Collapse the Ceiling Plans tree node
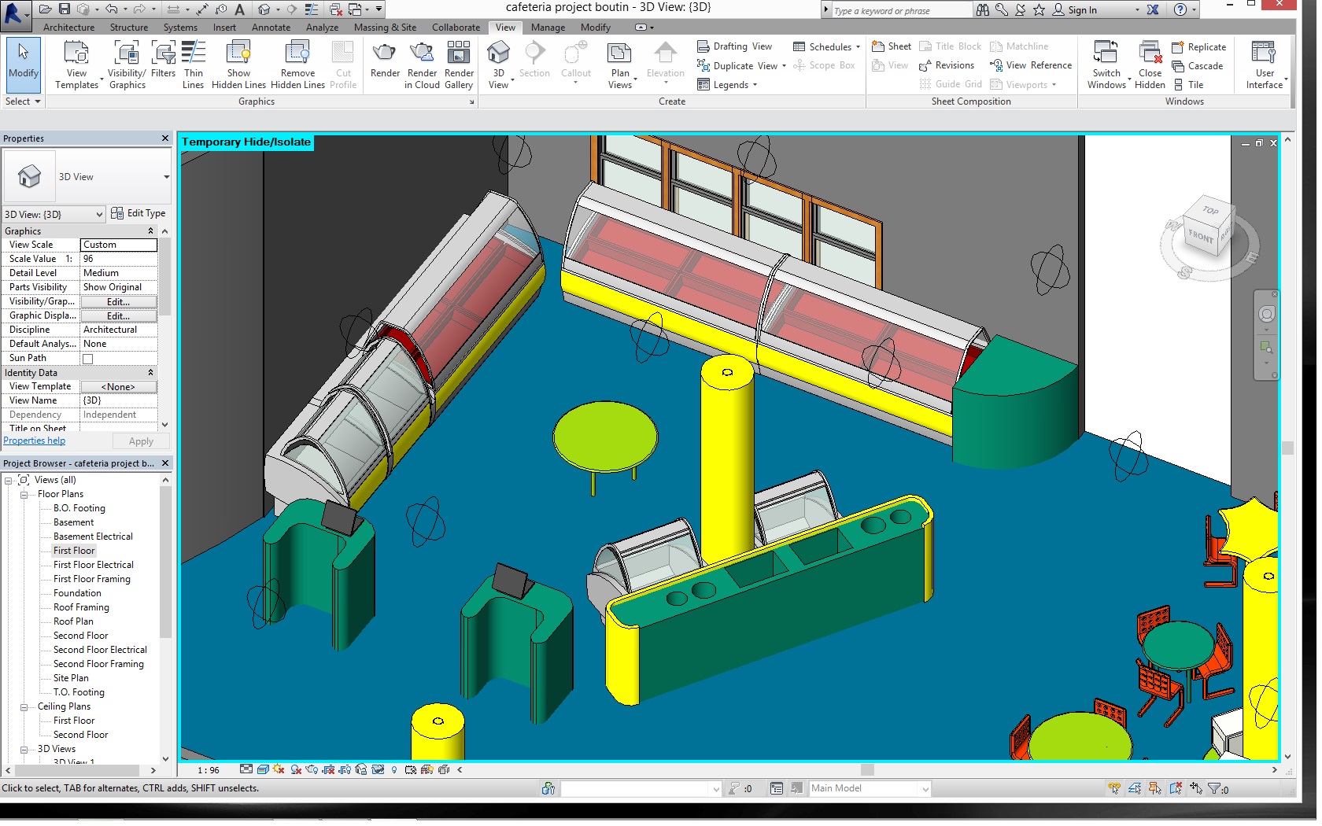Screen dimensions: 1322x826 coord(24,707)
